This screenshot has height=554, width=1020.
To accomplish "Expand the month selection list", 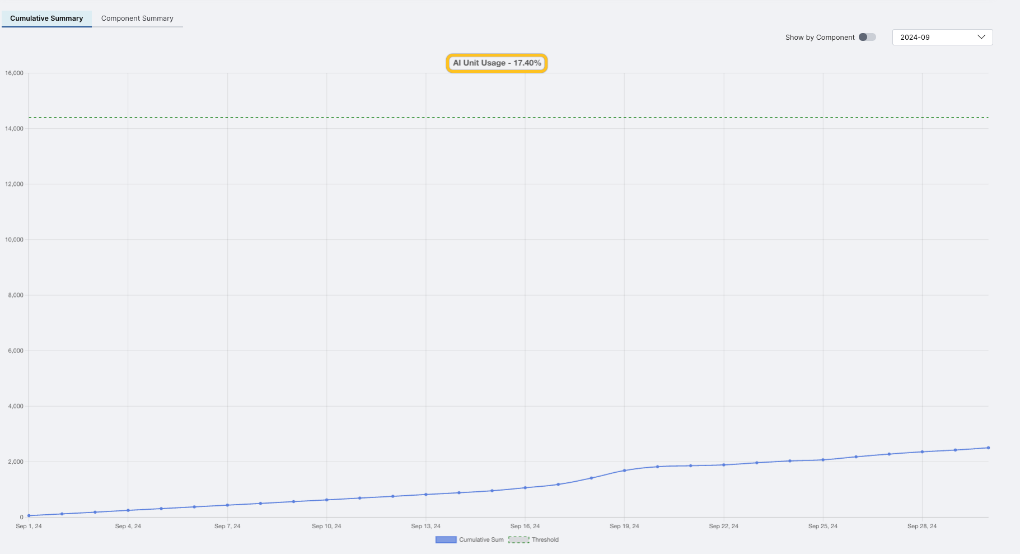I will (942, 37).
